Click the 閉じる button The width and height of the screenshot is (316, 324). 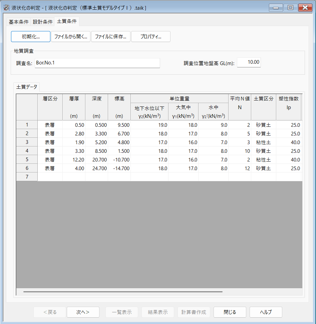[x=230, y=312]
